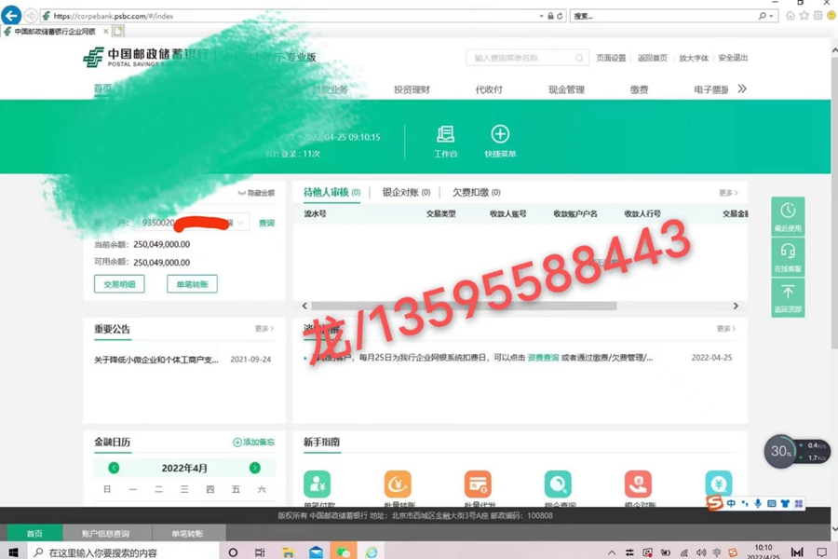Click 放大字体 in top bar
This screenshot has height=559, width=838.
tap(694, 58)
